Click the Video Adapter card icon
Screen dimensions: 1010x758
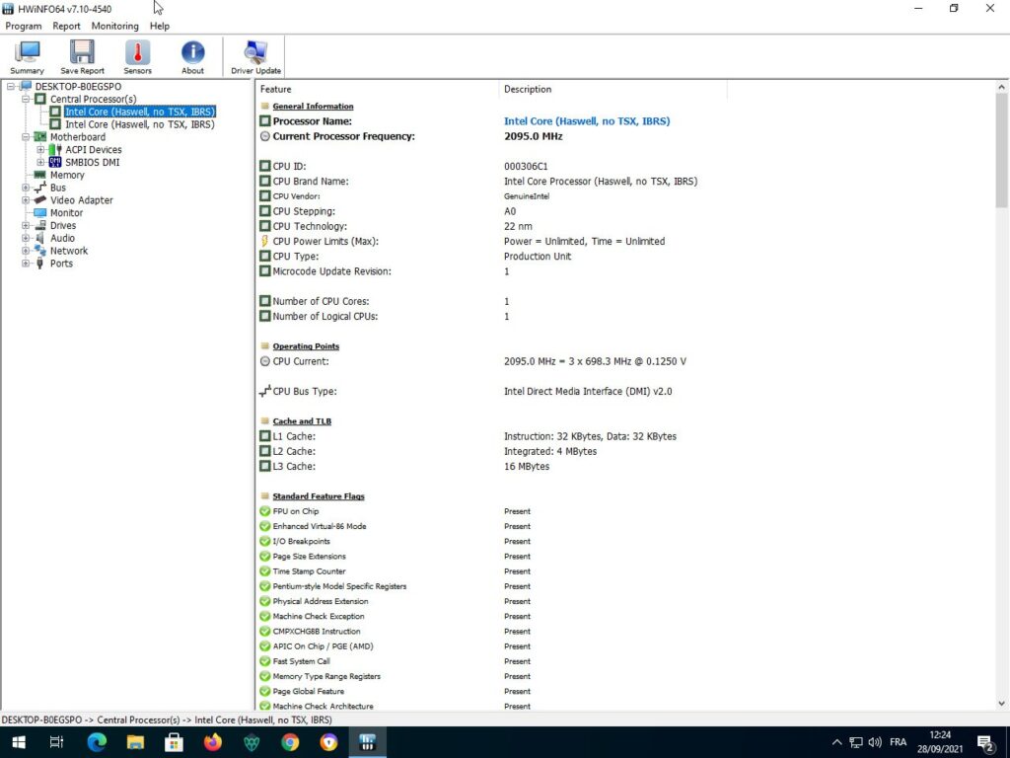point(39,200)
